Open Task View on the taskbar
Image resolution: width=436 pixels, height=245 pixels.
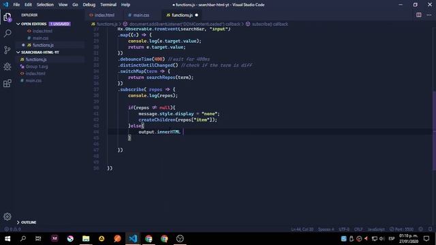pyautogui.click(x=38, y=239)
